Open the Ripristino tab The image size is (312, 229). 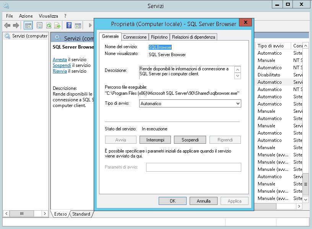(159, 37)
